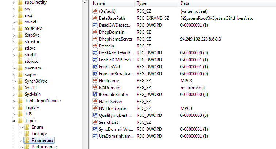
Task: Expand the TapiSrv key
Action: [x=13, y=108]
